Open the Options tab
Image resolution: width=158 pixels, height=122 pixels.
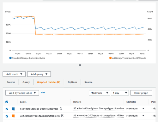[x=72, y=82]
